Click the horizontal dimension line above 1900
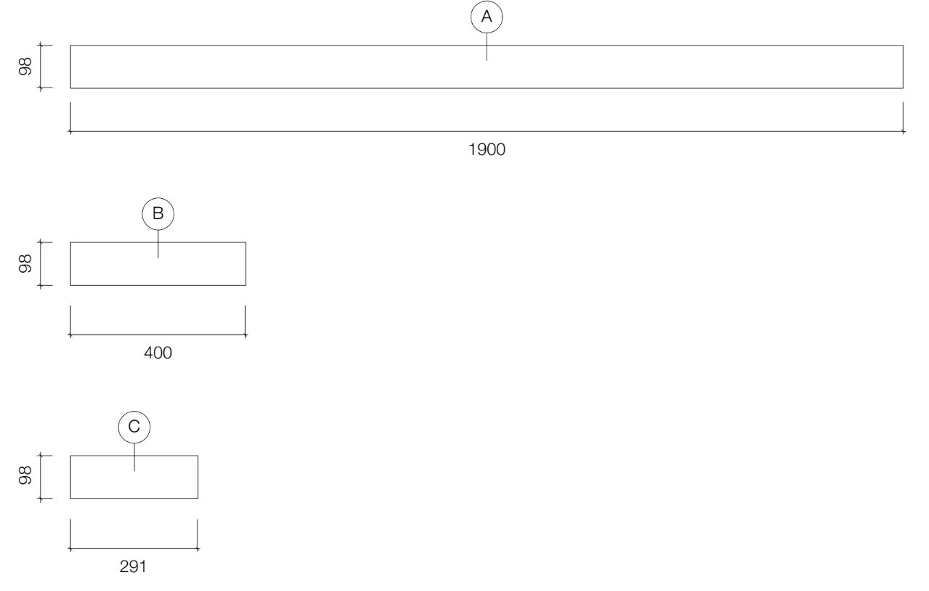929x591 pixels. (x=487, y=132)
